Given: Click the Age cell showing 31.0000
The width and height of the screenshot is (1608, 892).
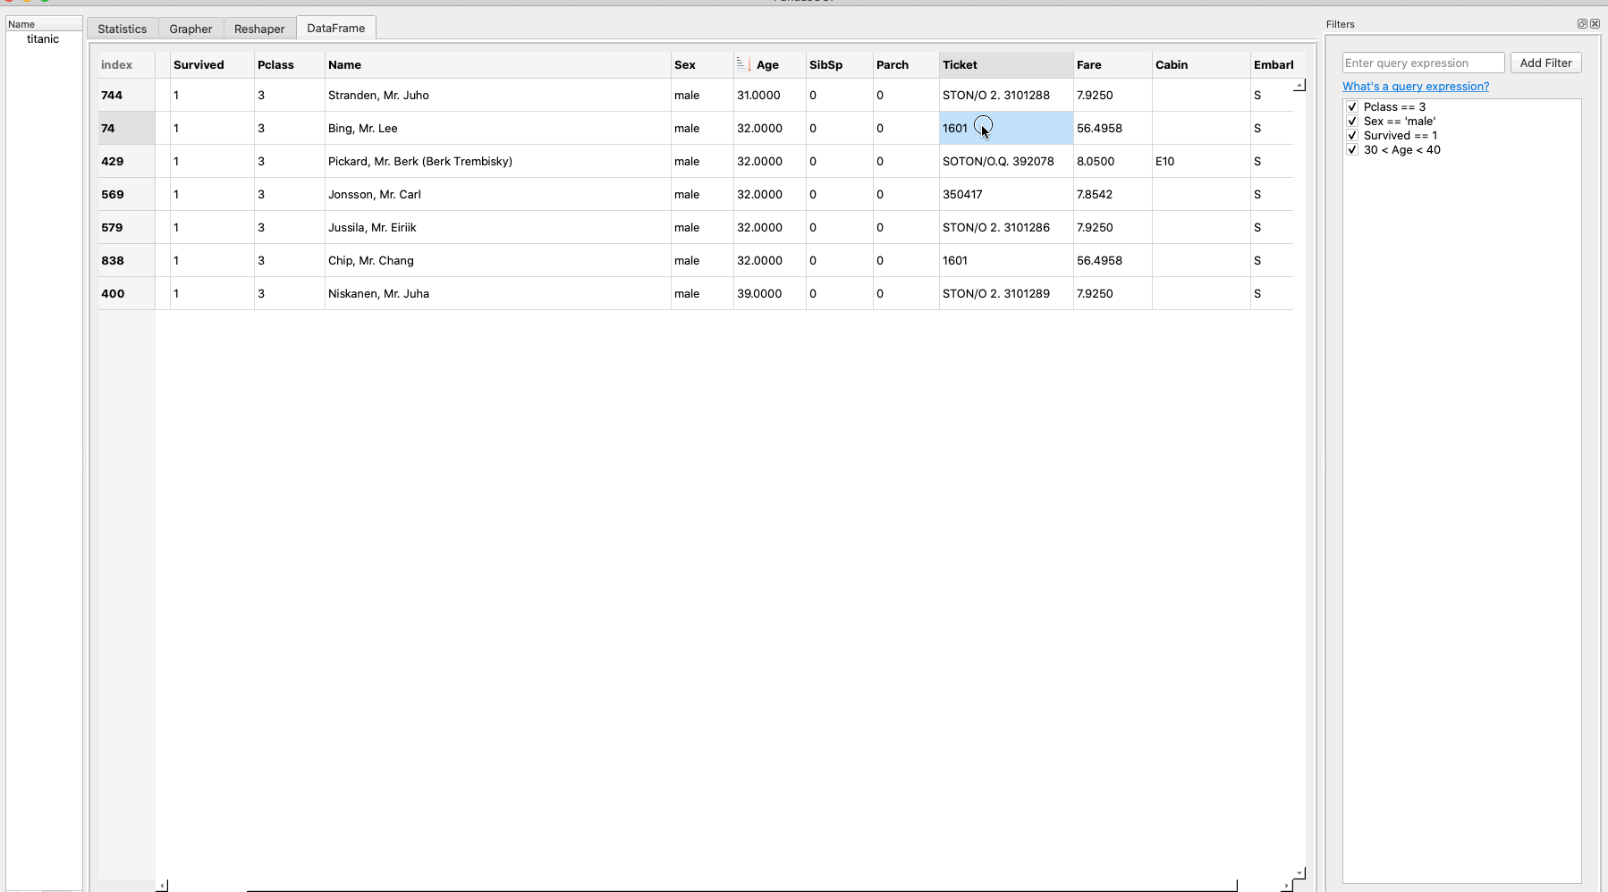Looking at the screenshot, I should click(770, 95).
